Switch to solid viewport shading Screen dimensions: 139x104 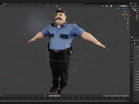pyautogui.click(x=122, y=6)
